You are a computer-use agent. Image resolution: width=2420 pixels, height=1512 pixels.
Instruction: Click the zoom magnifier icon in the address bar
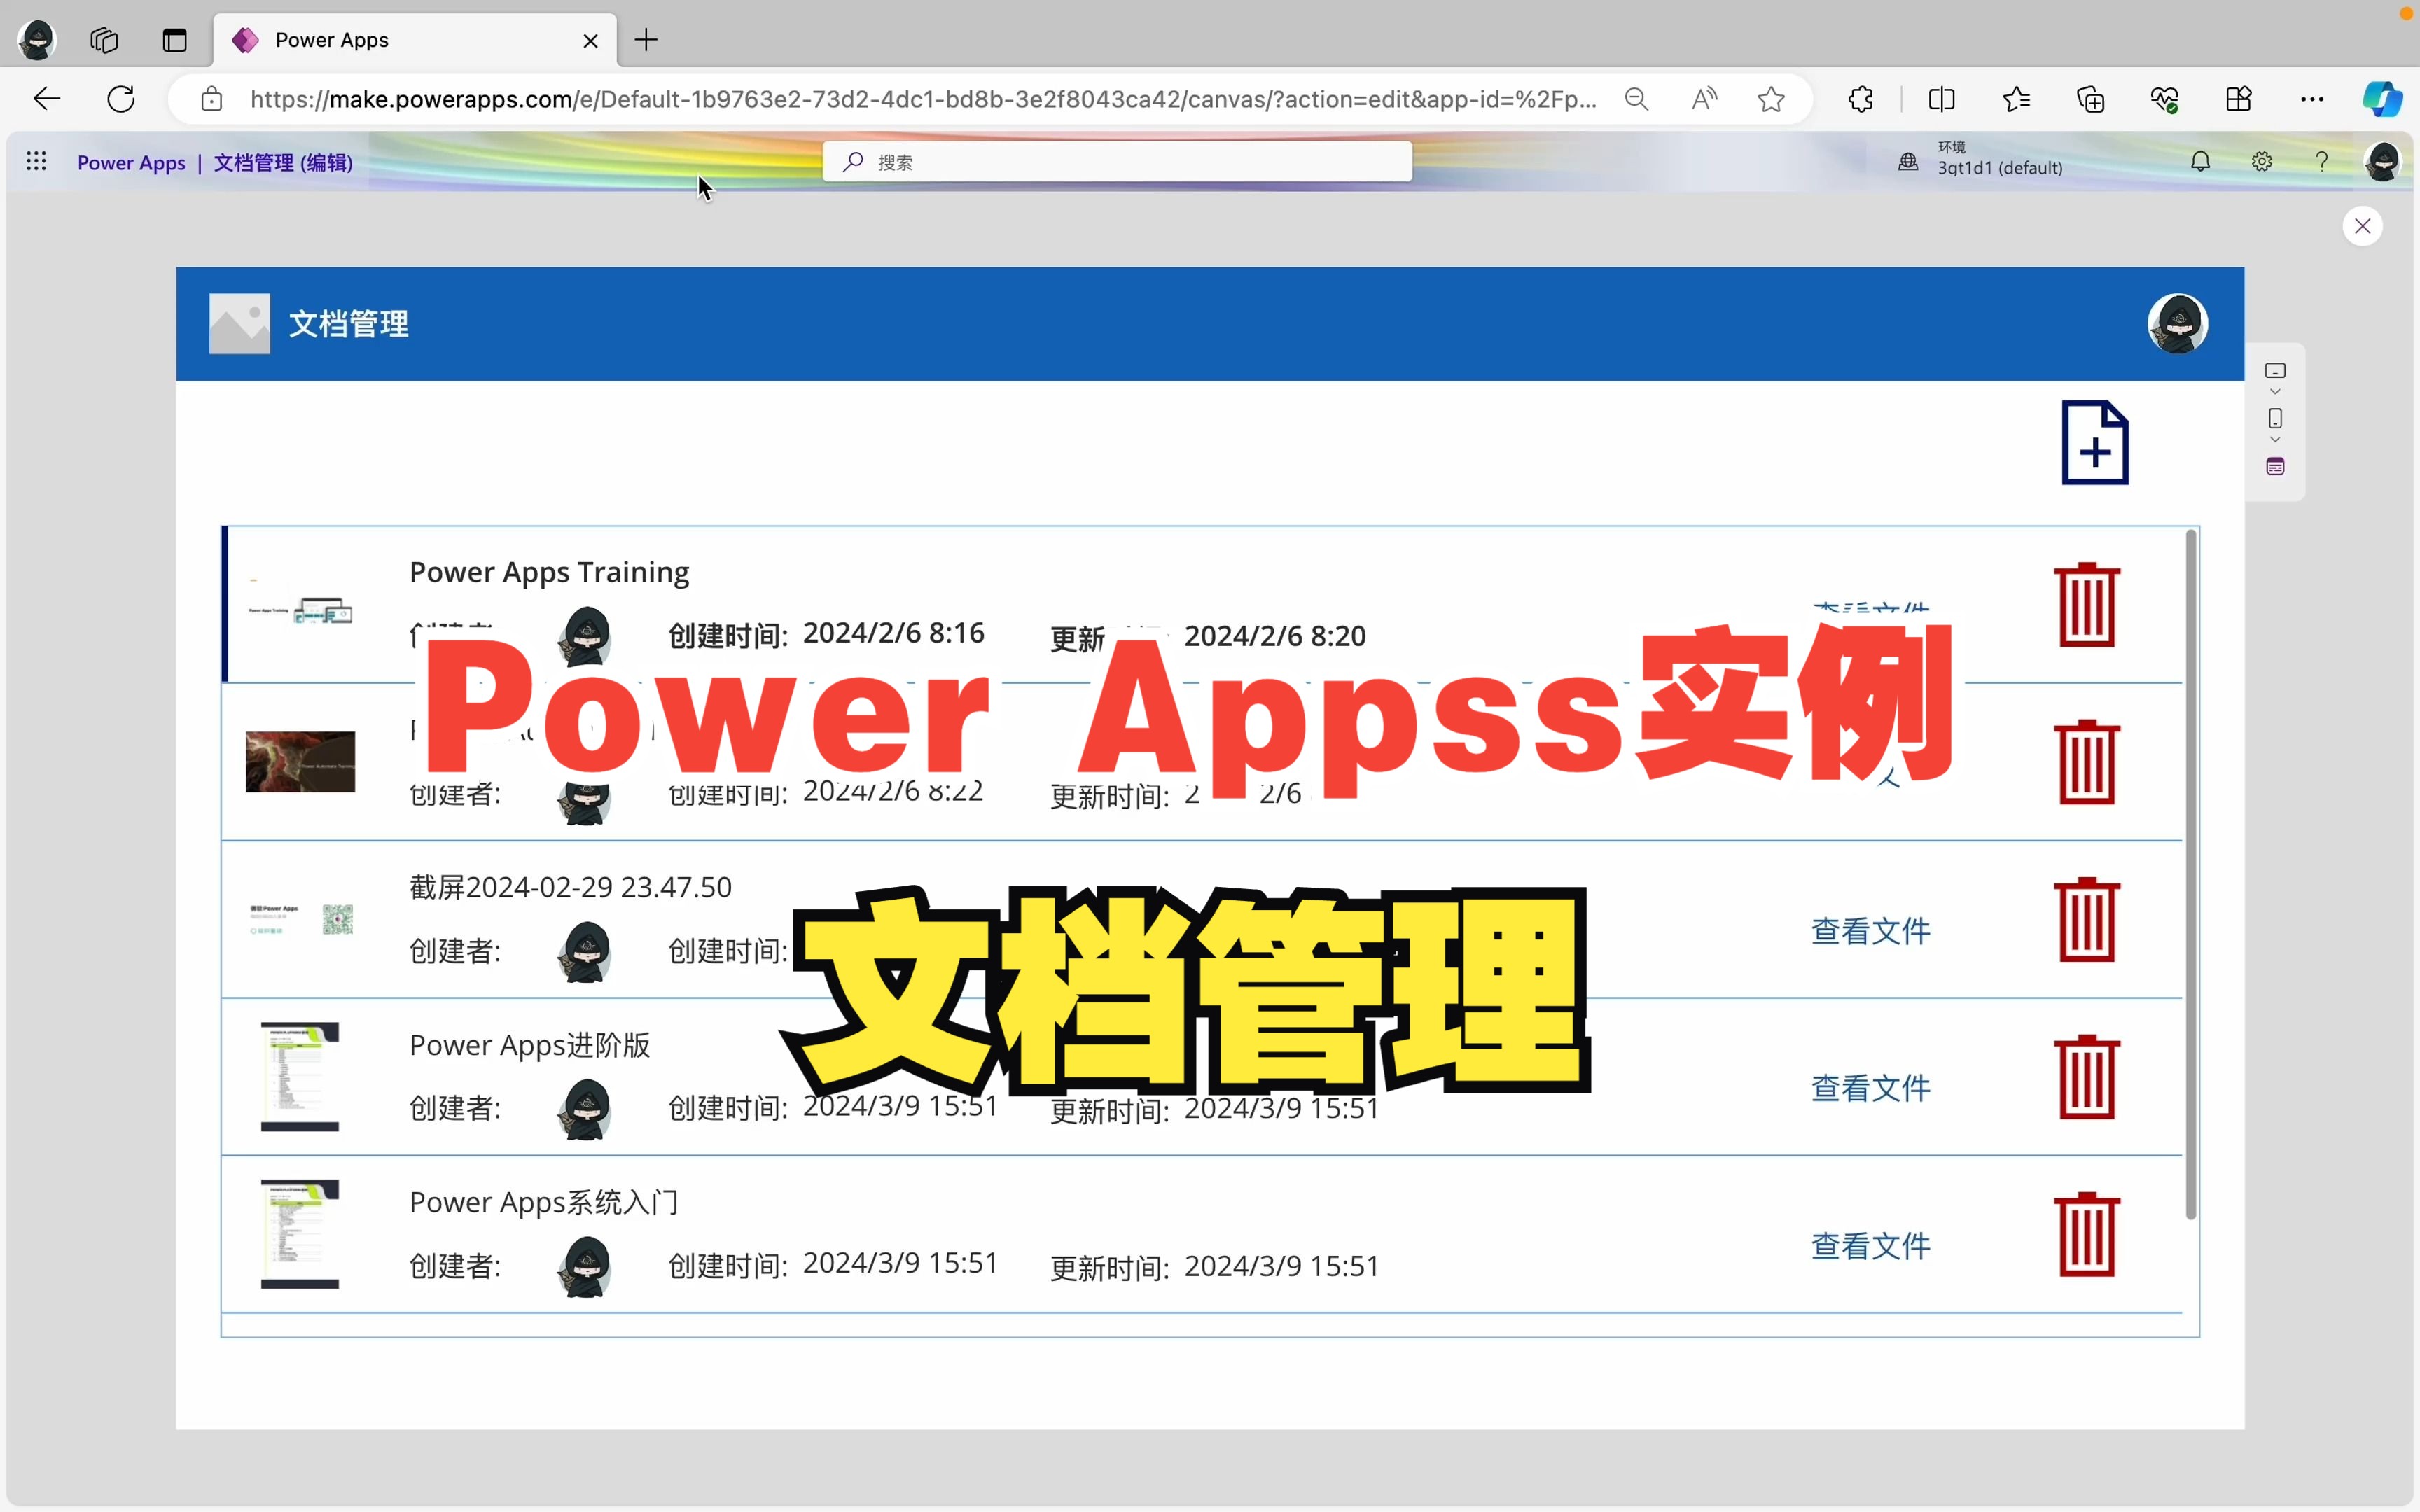click(x=1636, y=99)
